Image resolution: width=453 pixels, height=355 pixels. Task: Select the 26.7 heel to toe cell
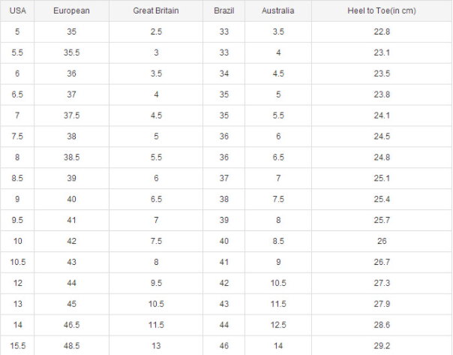tap(382, 262)
